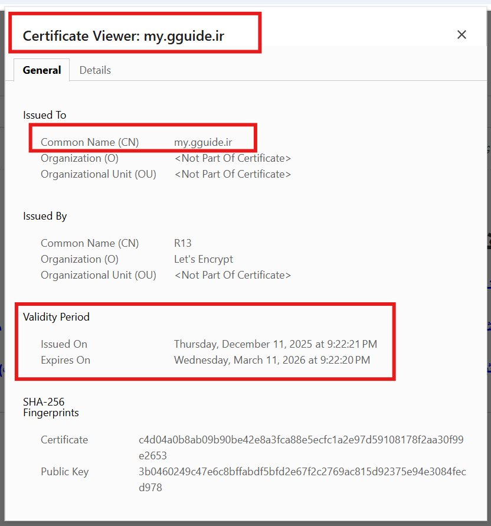Select the Organization value Let's Encrypt
491x526 pixels.
click(203, 259)
